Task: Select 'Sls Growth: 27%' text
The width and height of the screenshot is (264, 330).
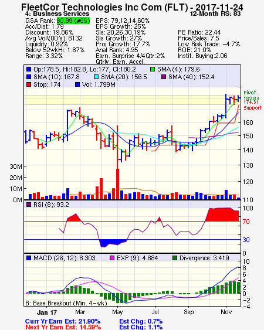Action: click(119, 38)
